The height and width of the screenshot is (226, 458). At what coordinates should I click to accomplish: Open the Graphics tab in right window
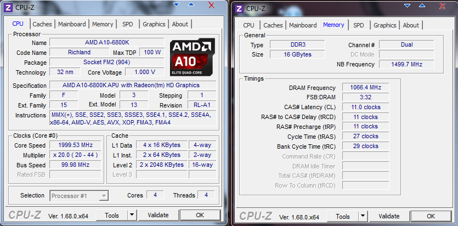point(385,25)
